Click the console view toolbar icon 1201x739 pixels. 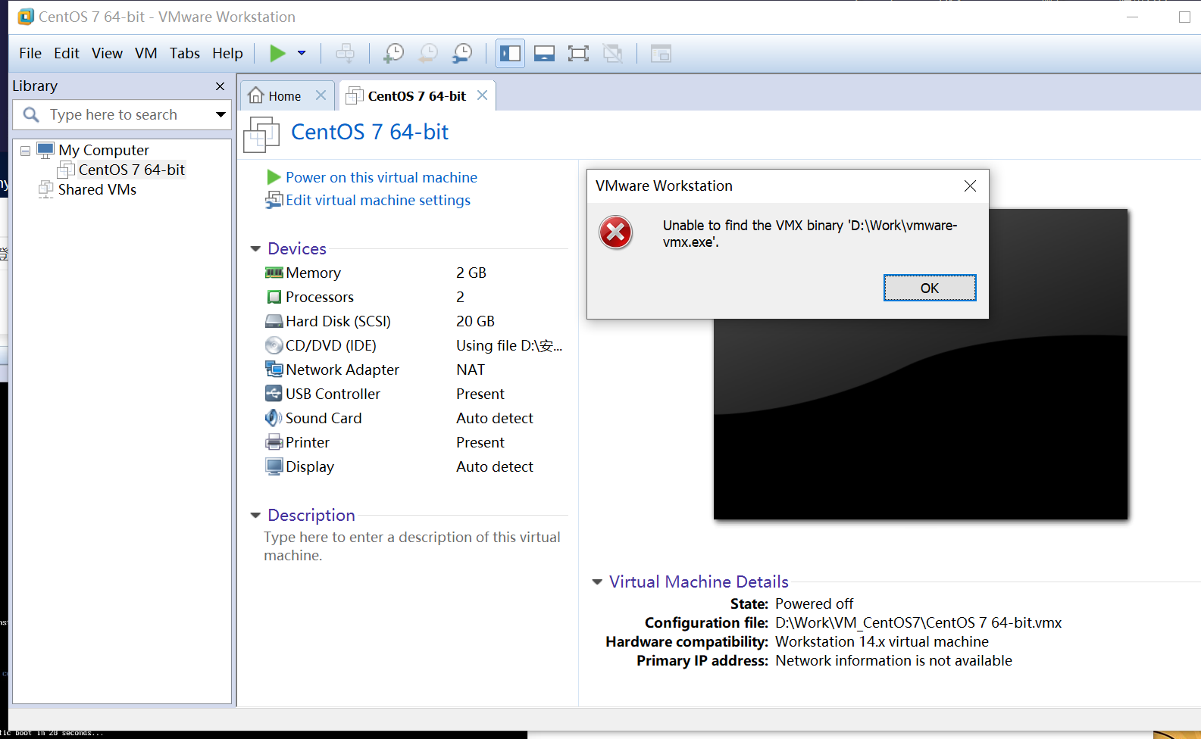tap(661, 53)
